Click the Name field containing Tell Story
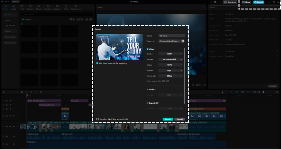This screenshot has height=149, width=281. [172, 36]
